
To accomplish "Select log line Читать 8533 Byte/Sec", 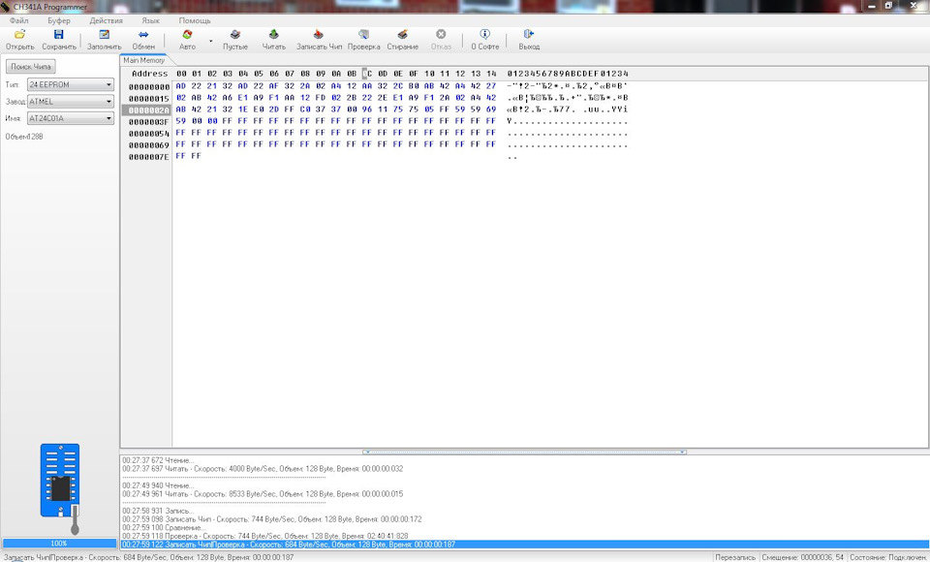I will pyautogui.click(x=263, y=494).
